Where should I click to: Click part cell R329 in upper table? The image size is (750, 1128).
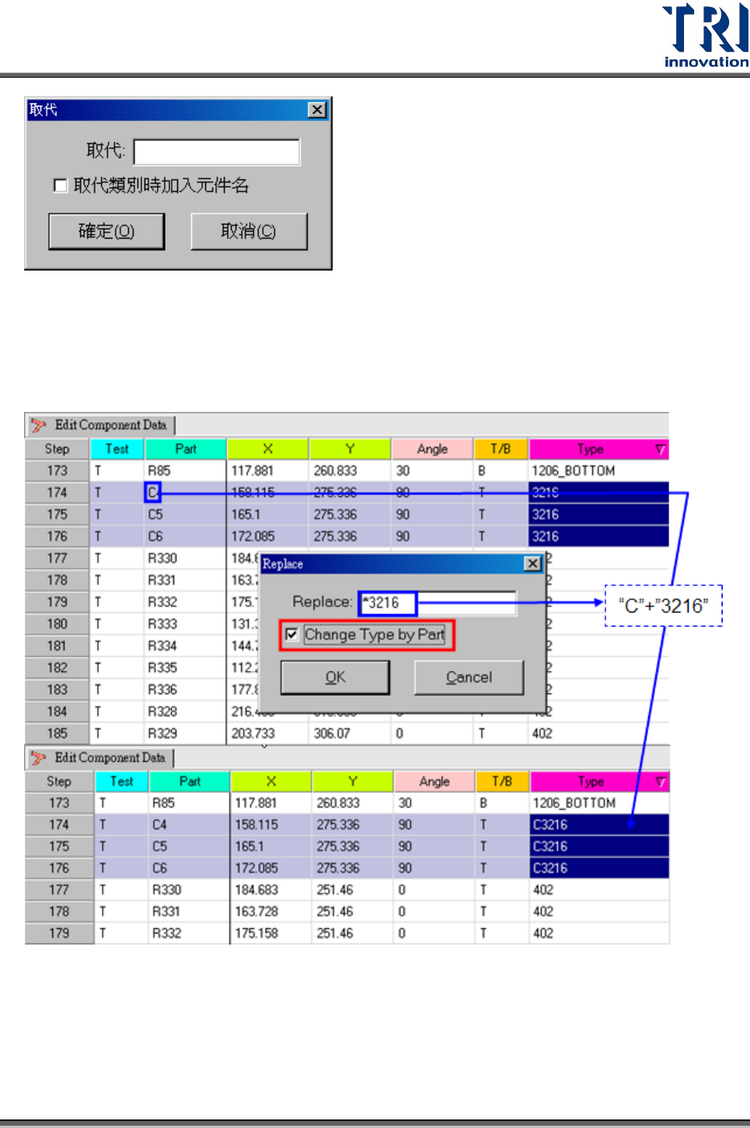[x=185, y=734]
